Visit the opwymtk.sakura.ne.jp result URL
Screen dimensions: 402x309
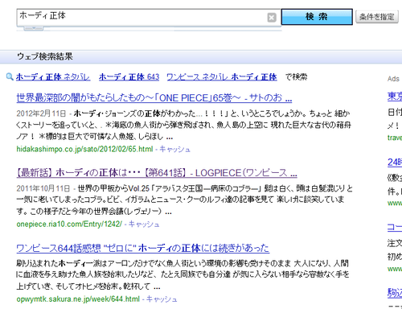click(x=78, y=299)
